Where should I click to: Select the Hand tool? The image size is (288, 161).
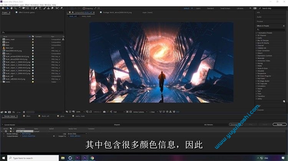[x=12, y=8]
